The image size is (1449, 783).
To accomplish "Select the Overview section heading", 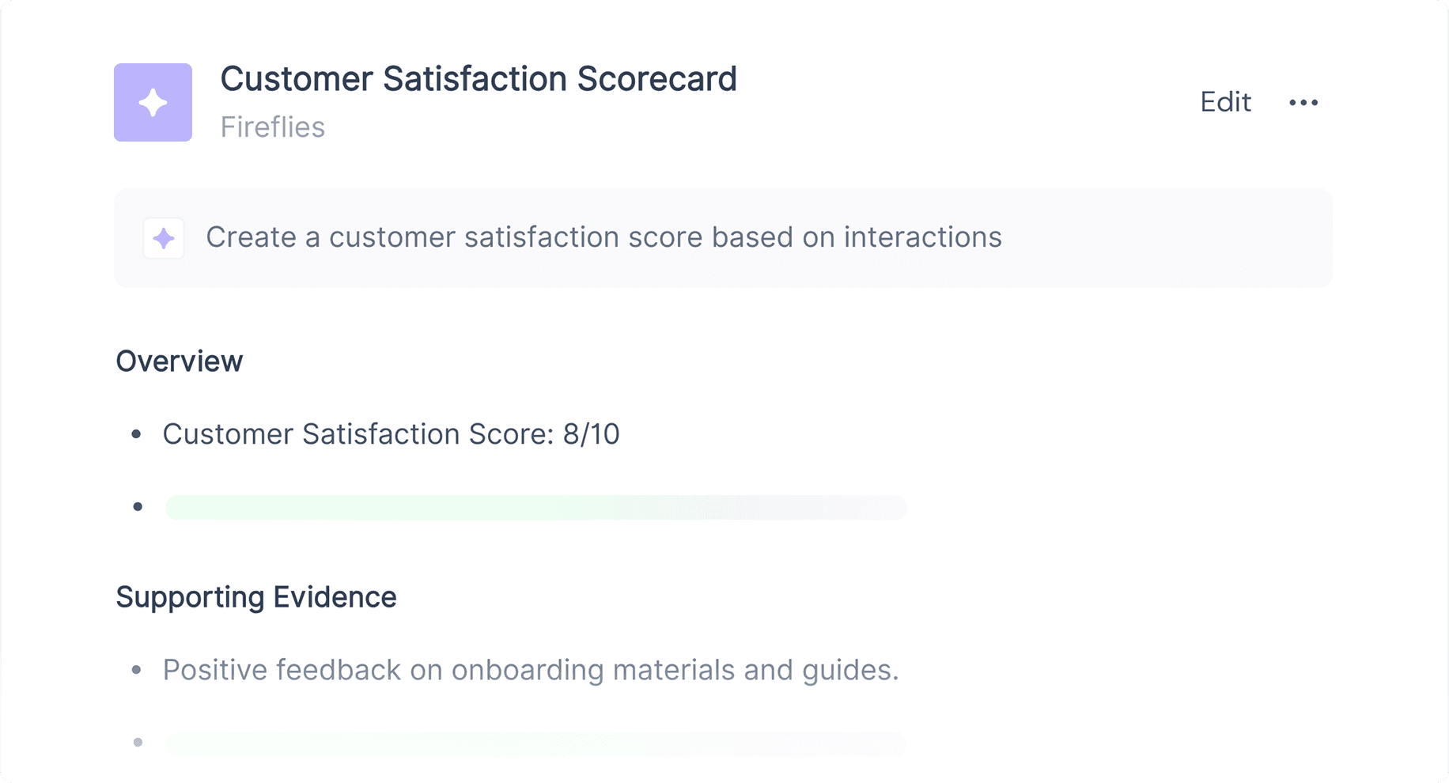I will click(x=180, y=361).
